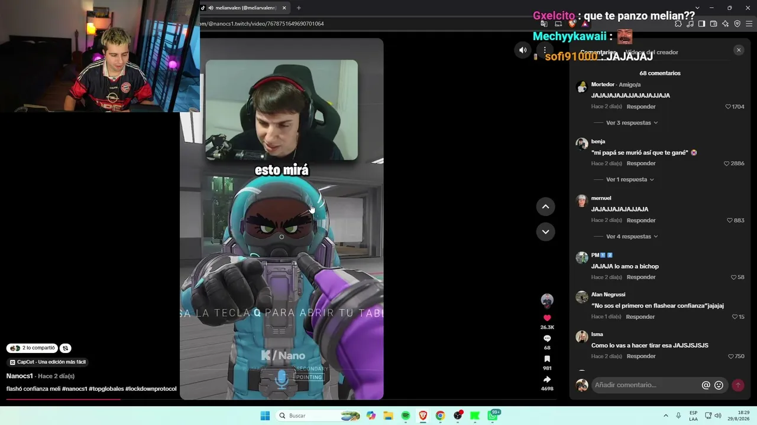Viewport: 757px width, 425px height.
Task: Seek using the red video progress bar
Action: point(63,399)
